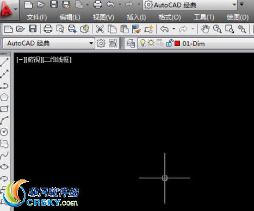
Task: Toggle viewport freeze for layer 01-Dim
Action: coord(160,43)
